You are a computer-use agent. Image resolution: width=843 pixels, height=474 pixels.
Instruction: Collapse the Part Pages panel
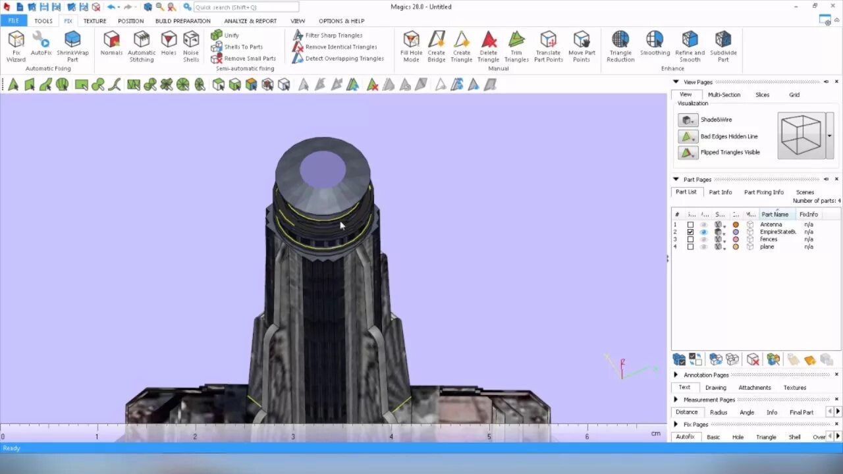(675, 179)
